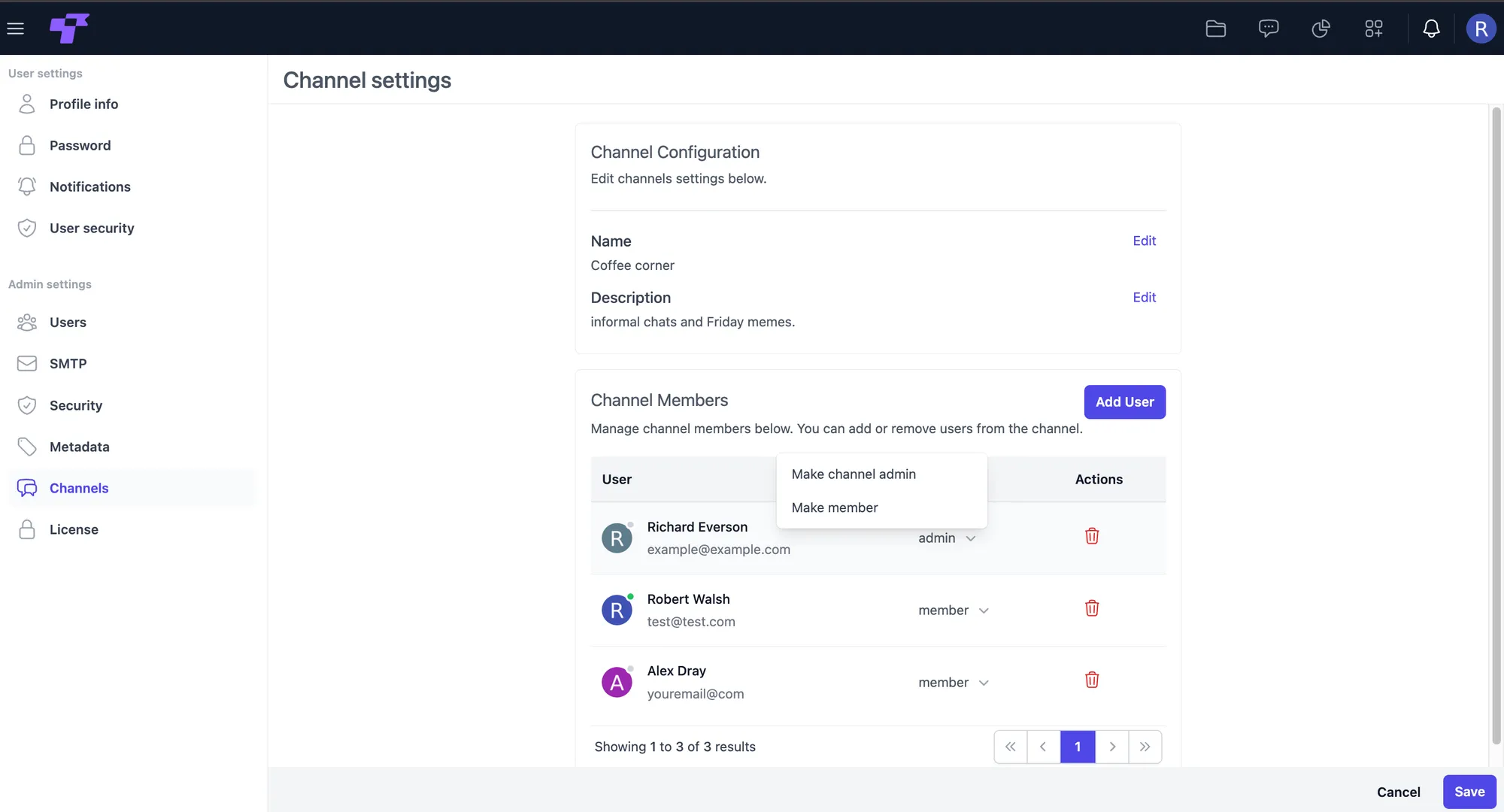Remove Robert Walsh via trash icon

(x=1092, y=608)
